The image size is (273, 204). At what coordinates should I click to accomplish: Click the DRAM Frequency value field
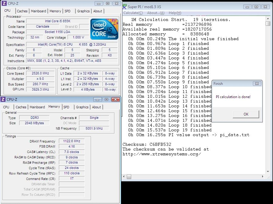tap(71, 141)
